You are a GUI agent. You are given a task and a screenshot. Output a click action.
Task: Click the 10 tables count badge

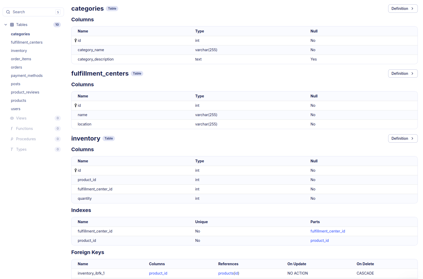[x=57, y=24]
